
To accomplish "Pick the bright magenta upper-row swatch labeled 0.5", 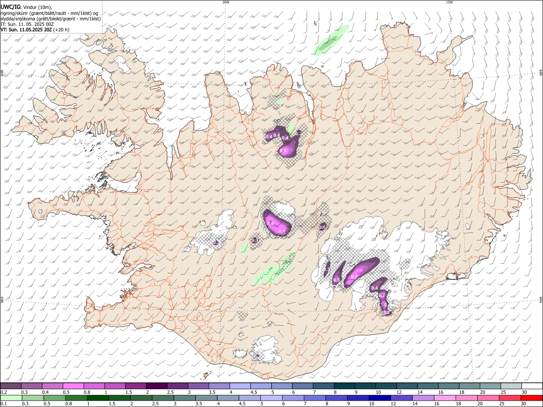I will pos(73,386).
